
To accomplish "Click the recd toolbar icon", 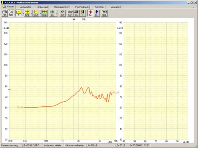I will point(104,13).
